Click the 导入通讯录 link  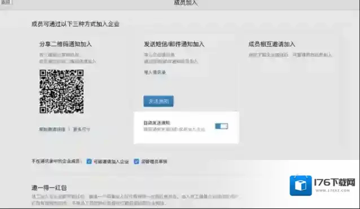click(x=155, y=73)
